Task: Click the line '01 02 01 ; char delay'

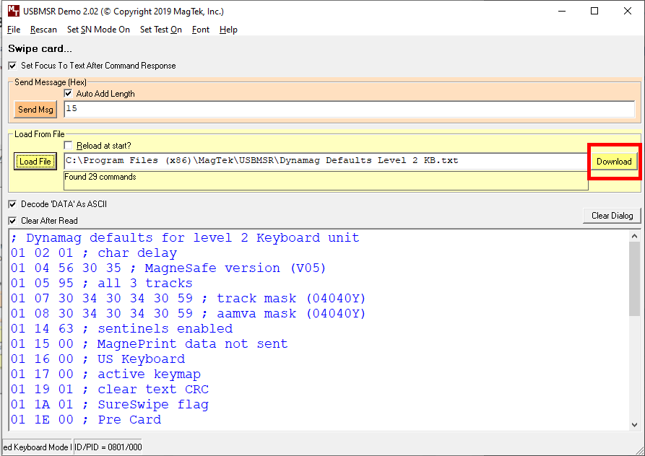Action: tap(94, 253)
